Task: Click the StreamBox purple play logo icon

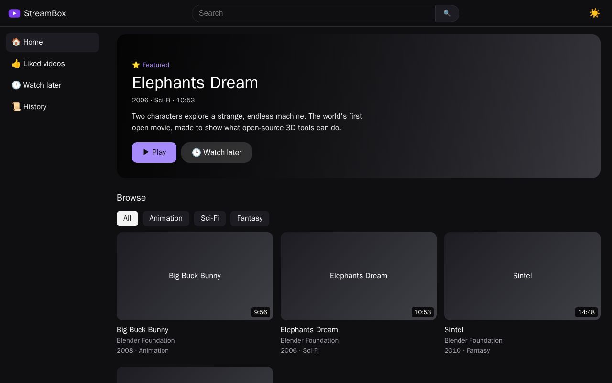Action: (14, 13)
